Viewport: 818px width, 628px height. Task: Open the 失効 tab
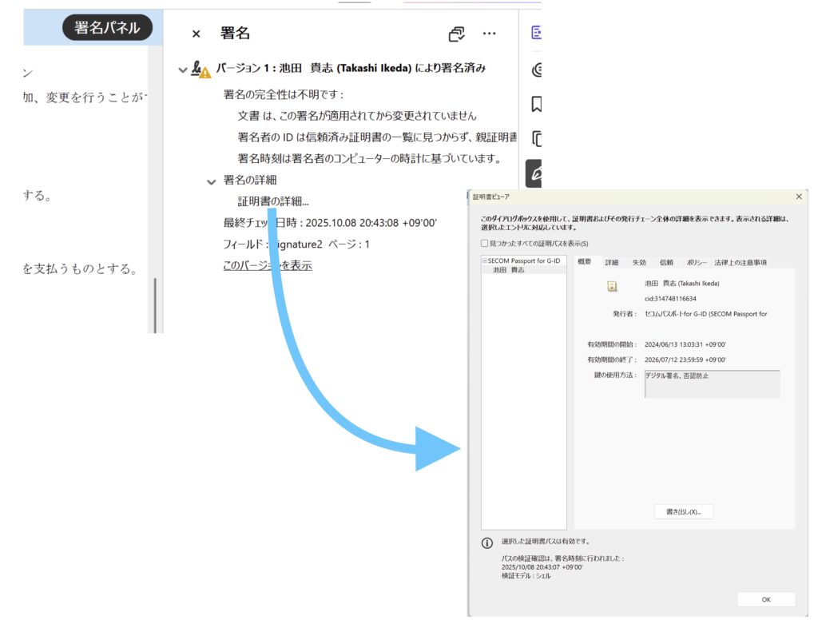coord(638,262)
